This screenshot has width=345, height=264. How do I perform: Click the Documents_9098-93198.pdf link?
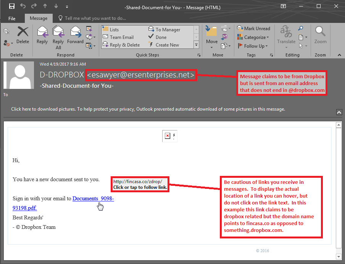click(93, 199)
